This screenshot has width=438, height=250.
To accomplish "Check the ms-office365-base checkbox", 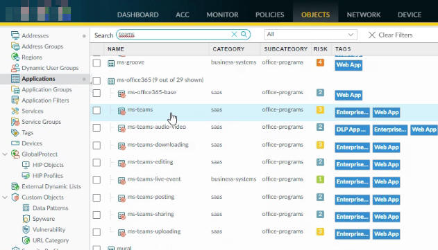I will click(x=96, y=93).
